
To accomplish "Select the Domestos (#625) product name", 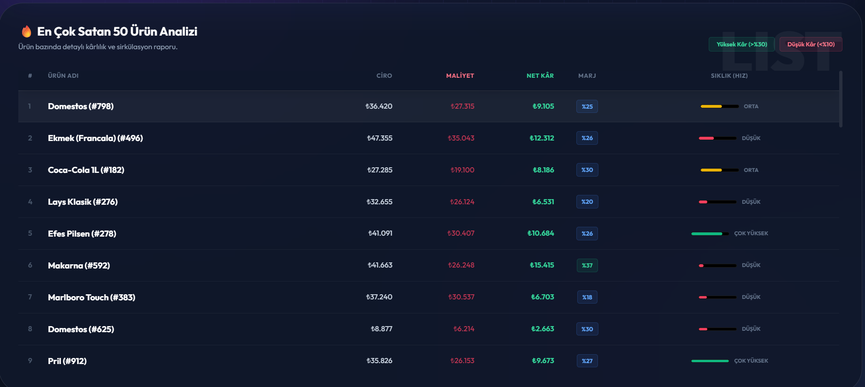I will point(81,329).
